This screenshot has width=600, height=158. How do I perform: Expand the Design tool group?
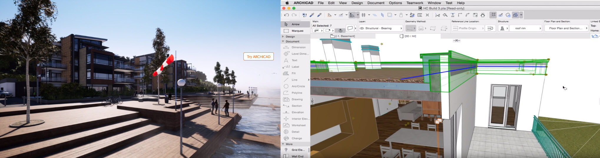click(283, 37)
